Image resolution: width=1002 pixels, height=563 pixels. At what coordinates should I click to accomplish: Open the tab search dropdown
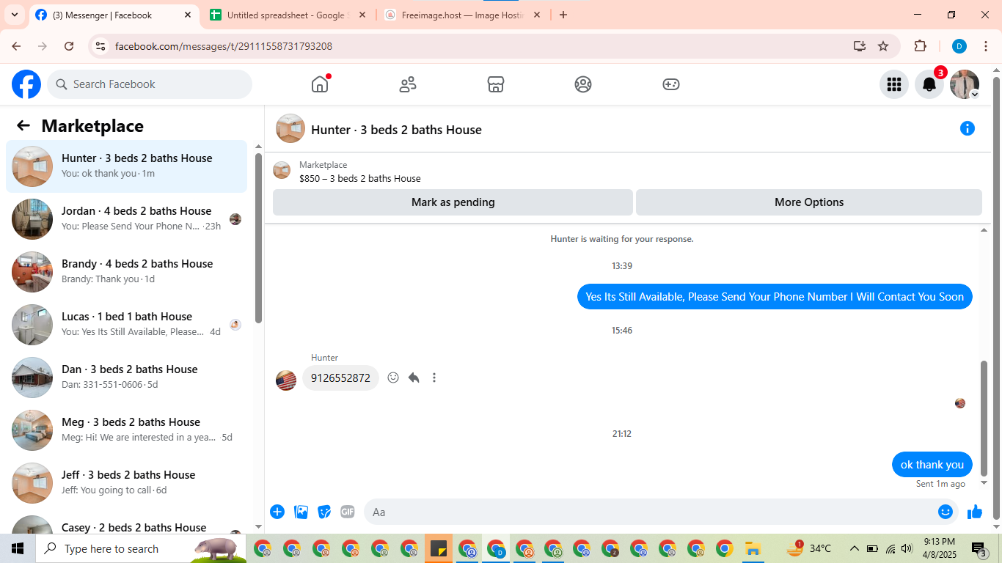click(x=14, y=15)
